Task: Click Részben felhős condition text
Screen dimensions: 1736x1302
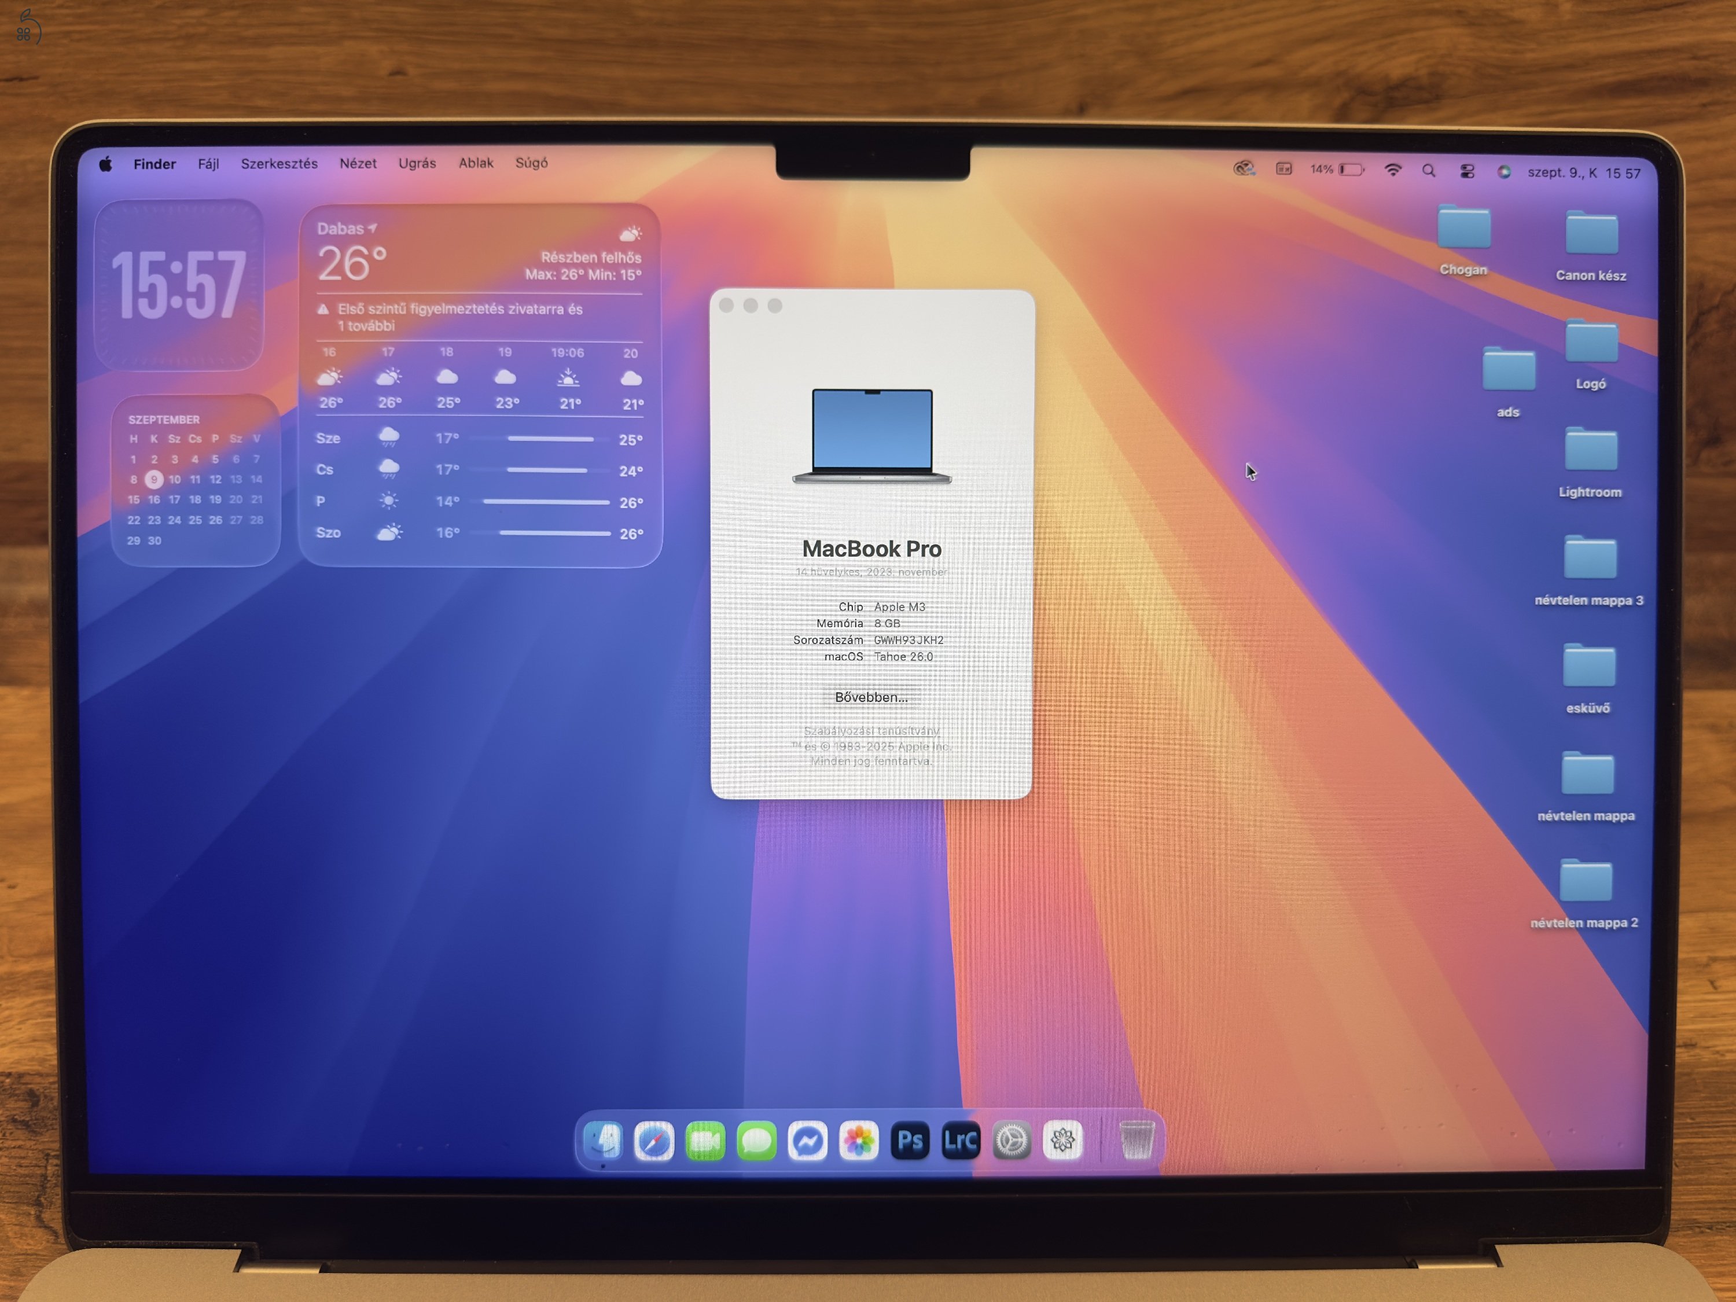Action: coord(591,258)
